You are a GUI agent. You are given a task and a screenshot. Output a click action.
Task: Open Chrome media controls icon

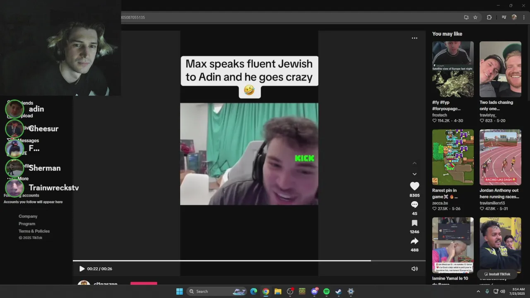(x=504, y=17)
